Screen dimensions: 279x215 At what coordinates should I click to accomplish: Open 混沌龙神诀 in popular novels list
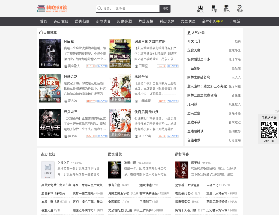(195, 132)
